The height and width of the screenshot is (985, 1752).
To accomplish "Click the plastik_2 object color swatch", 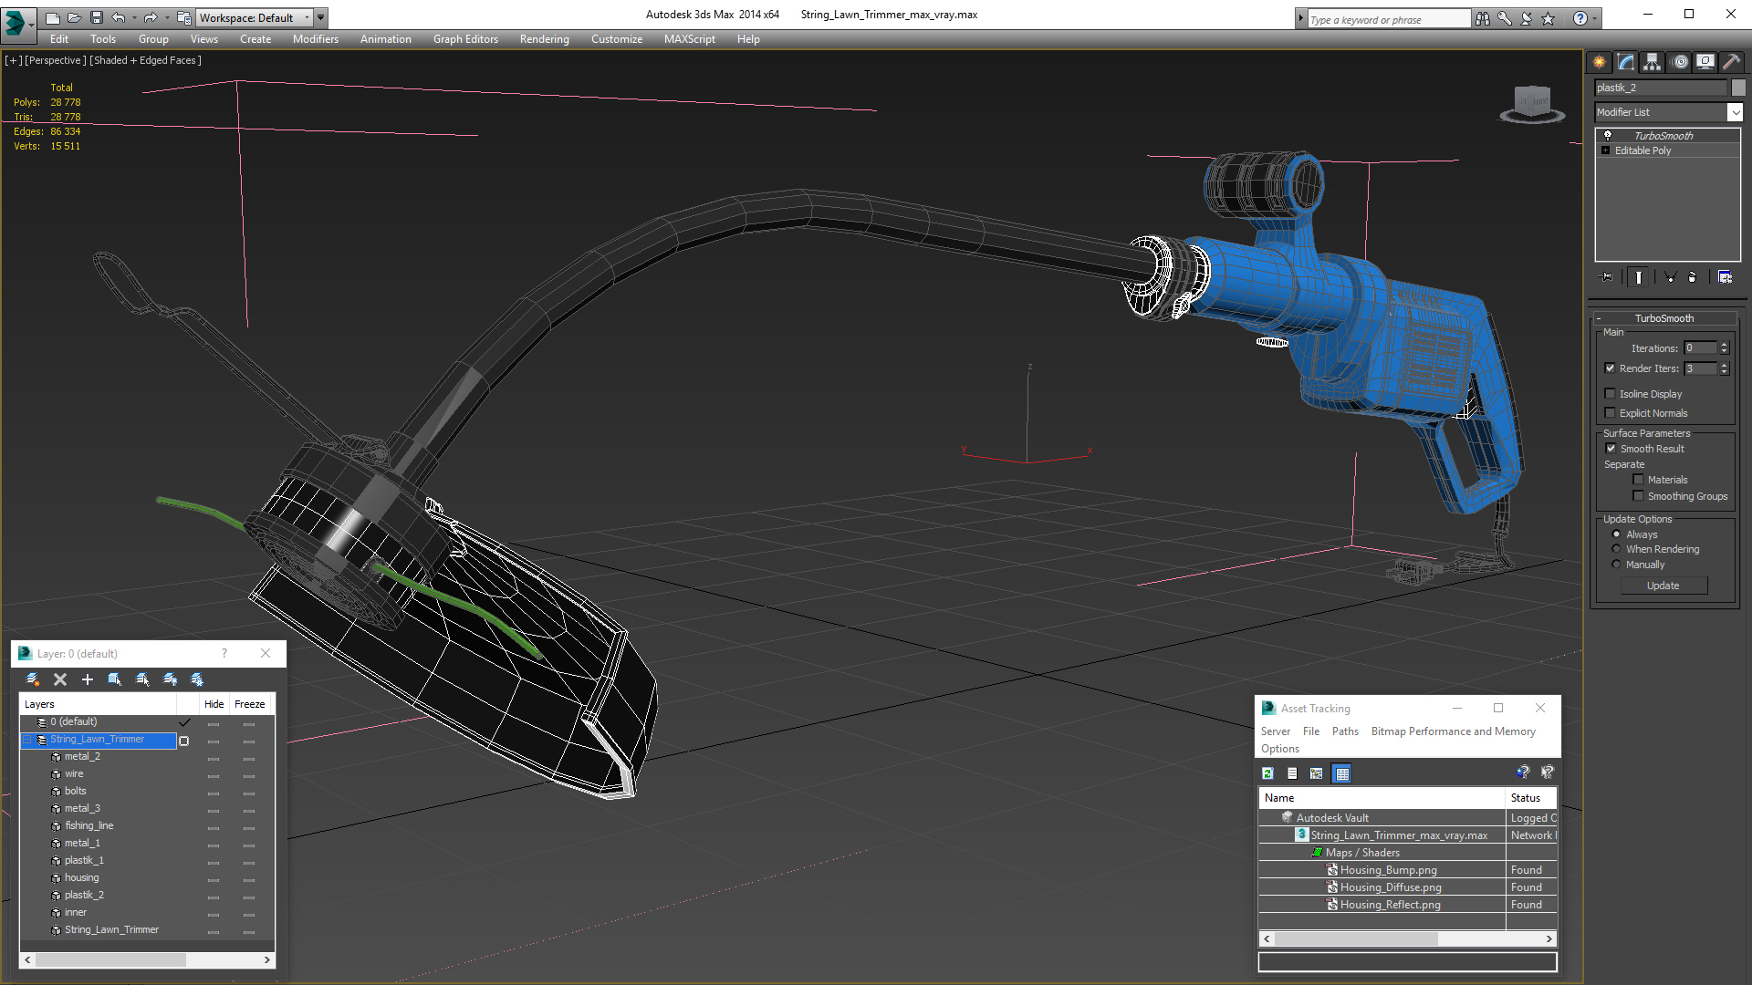I will click(1738, 88).
